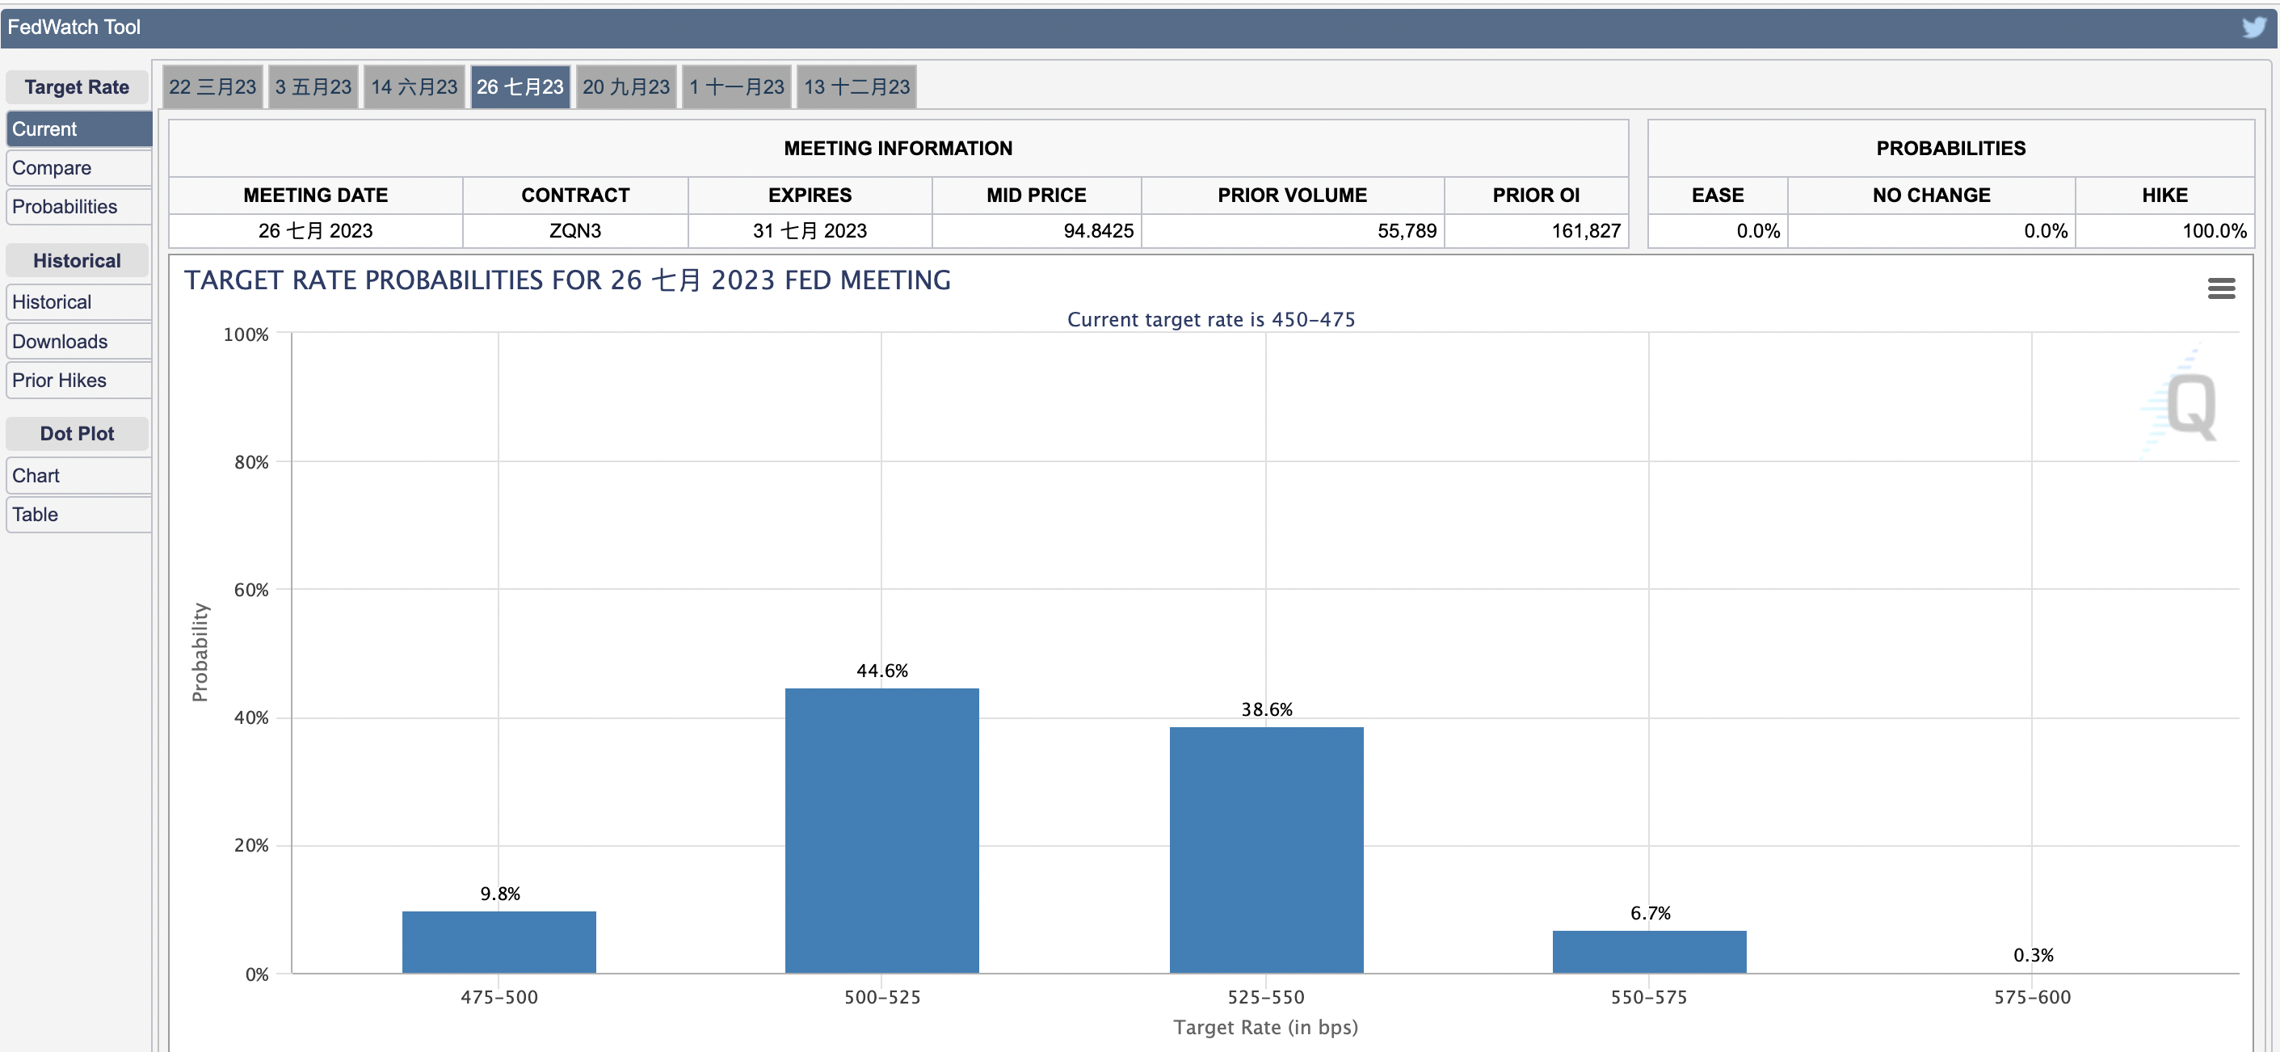Viewport: 2280px width, 1052px height.
Task: Click the 475-500 axis label
Action: 499,997
